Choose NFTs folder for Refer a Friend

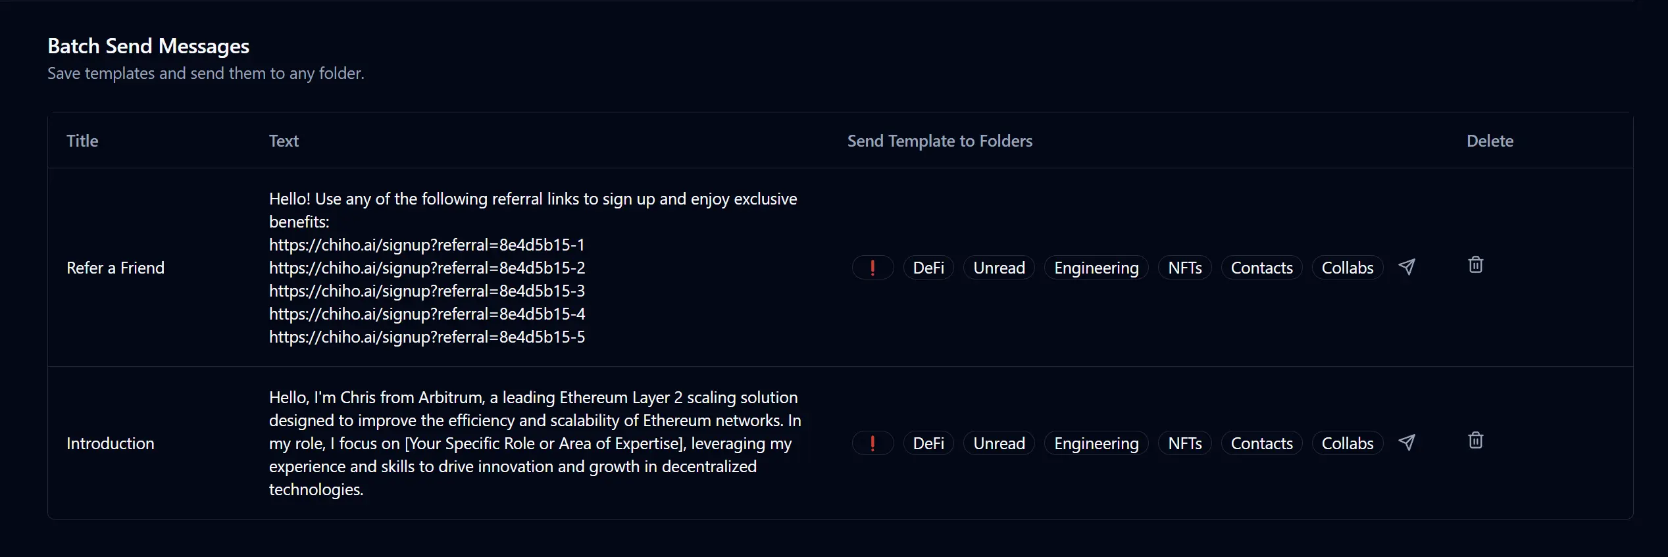[1184, 268]
